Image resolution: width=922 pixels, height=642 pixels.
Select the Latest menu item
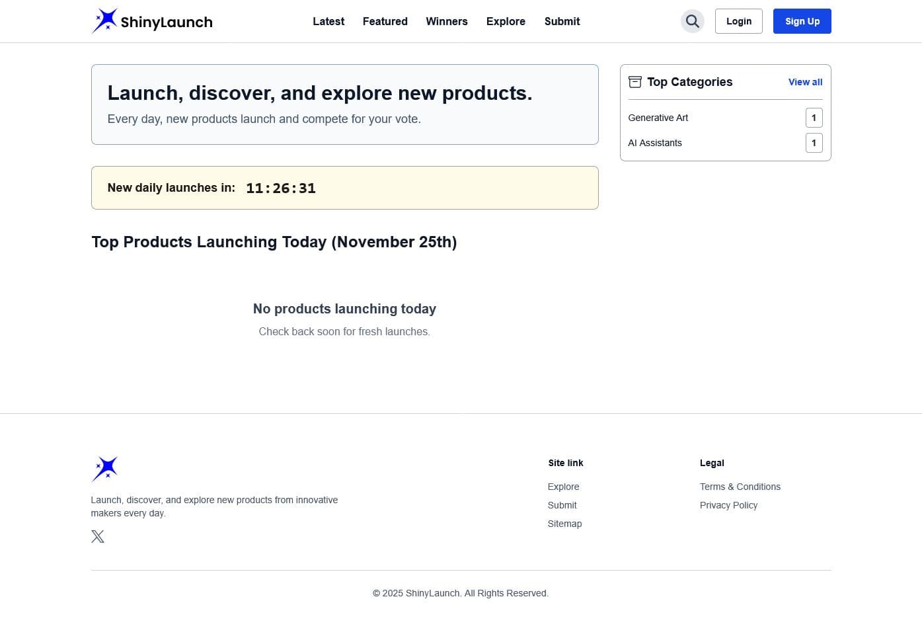click(x=328, y=21)
